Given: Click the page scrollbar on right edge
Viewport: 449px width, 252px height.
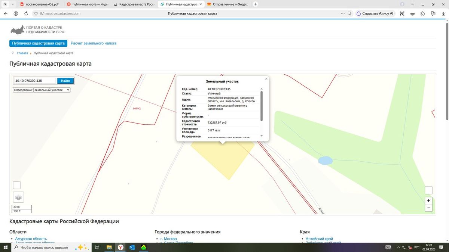Looking at the screenshot, I should coord(447,71).
